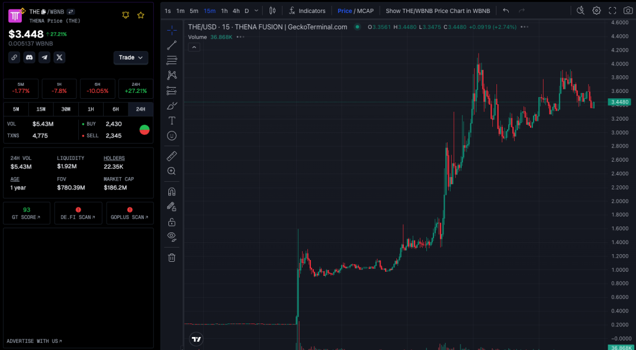Select the trend line drawing tool
The width and height of the screenshot is (636, 350).
[x=172, y=45]
